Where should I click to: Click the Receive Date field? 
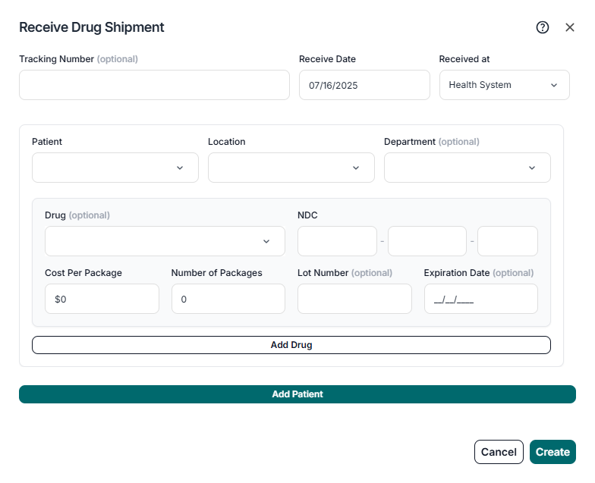coord(364,85)
